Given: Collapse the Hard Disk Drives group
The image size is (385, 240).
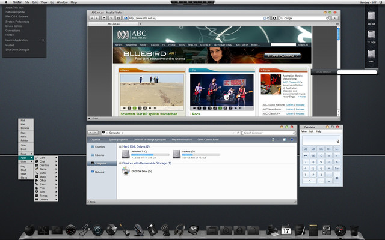Looking at the screenshot, I should coord(120,146).
